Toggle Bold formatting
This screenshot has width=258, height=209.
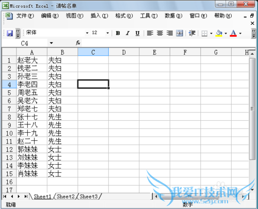coord(118,33)
